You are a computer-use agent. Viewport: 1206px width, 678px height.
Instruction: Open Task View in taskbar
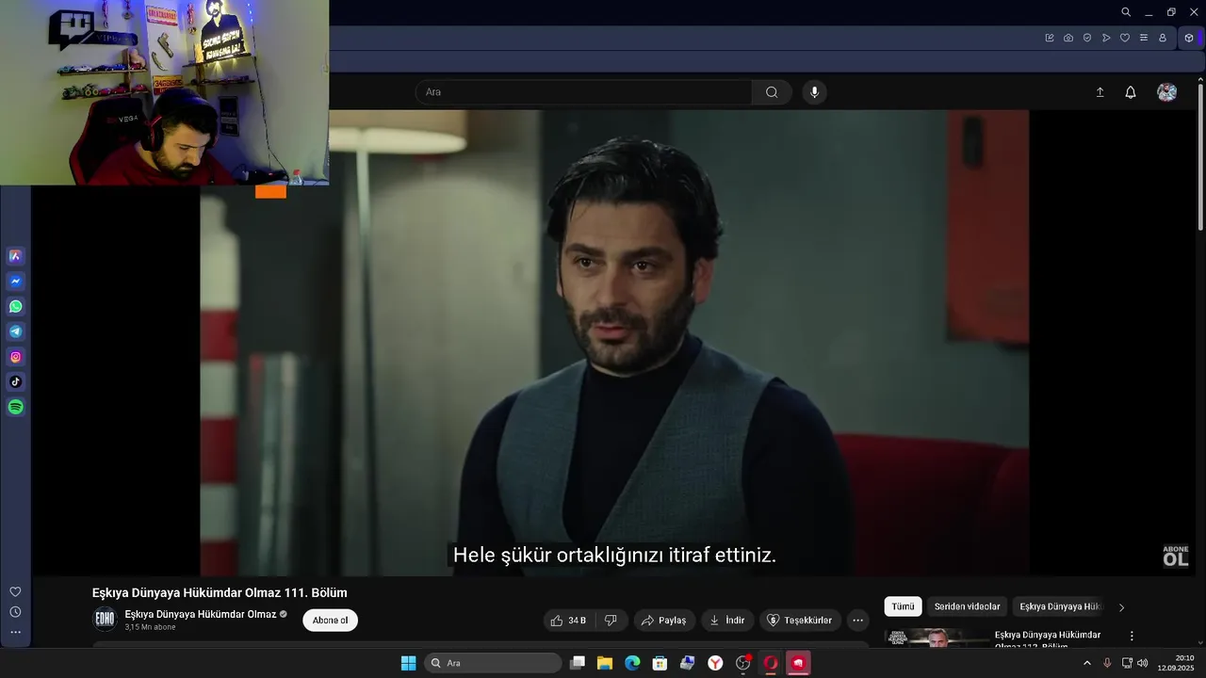click(578, 663)
